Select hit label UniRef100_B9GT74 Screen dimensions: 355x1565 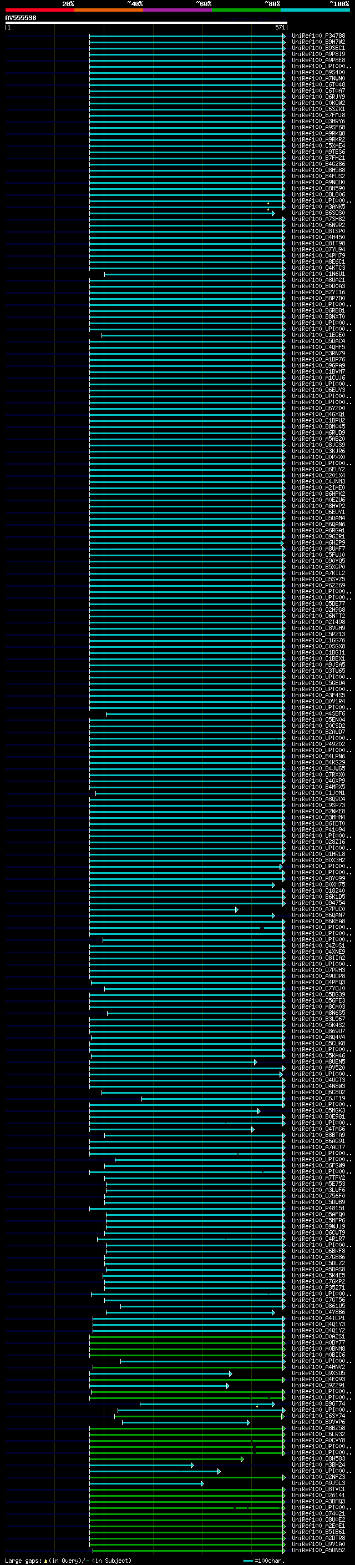click(x=318, y=1404)
